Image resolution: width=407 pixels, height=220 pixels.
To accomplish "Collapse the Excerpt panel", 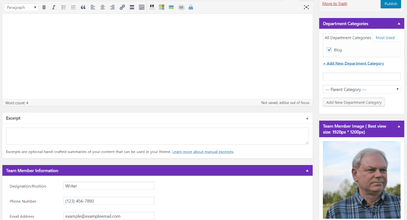I will 307,118.
